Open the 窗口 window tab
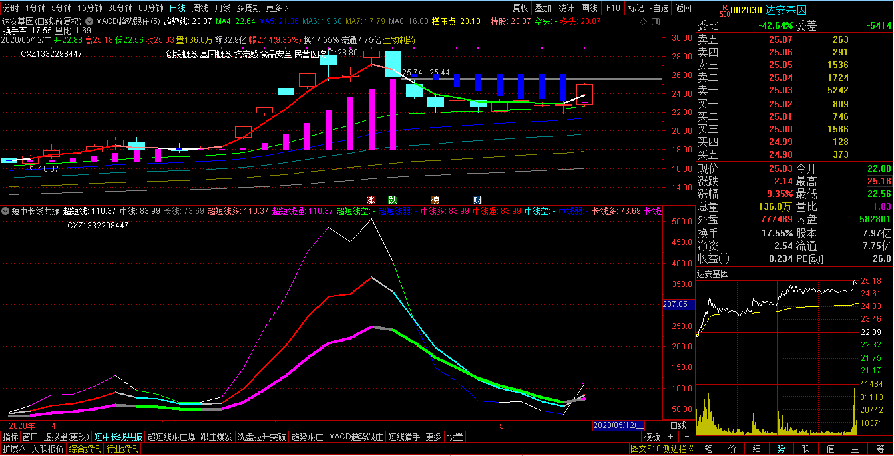 click(30, 437)
